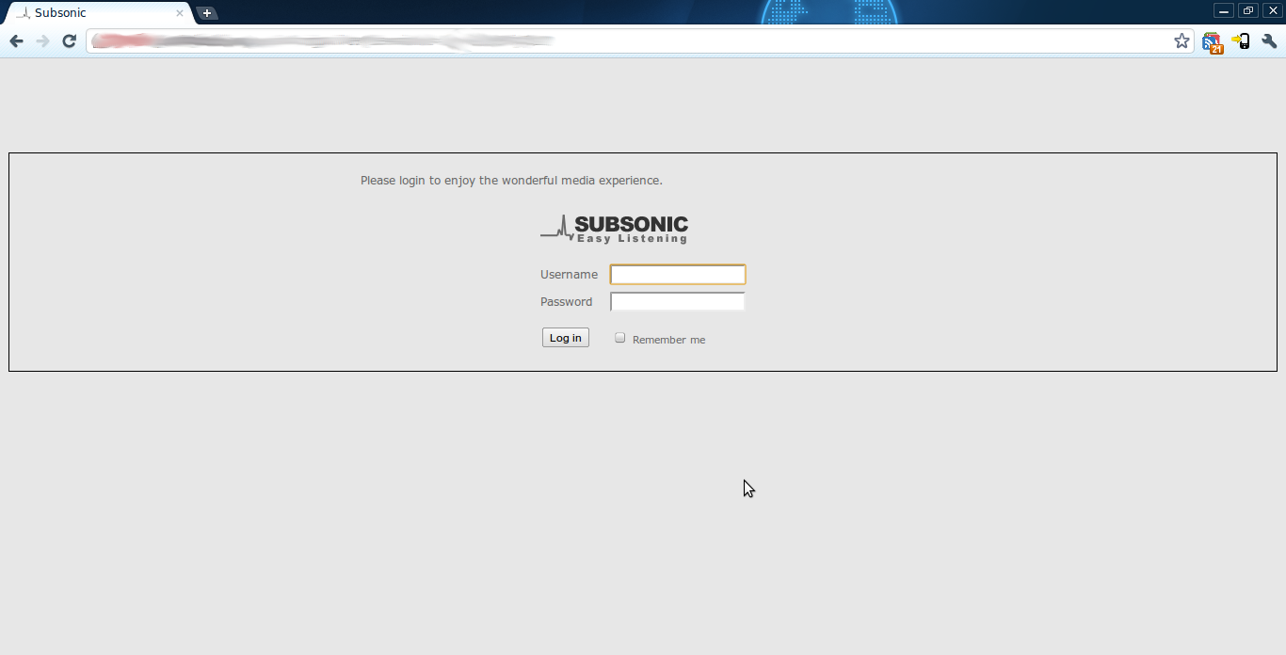
Task: Reload the Subsonic page
Action: [69, 41]
